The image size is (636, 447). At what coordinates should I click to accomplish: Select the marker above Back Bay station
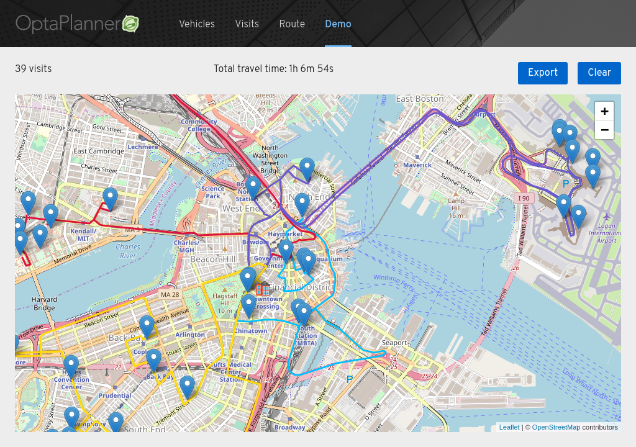pos(153,360)
